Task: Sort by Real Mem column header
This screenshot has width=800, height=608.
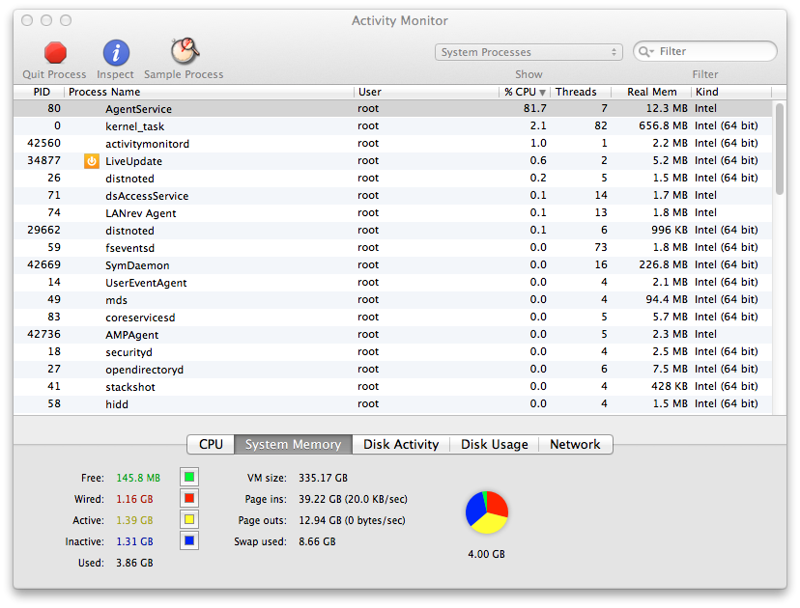Action: click(x=651, y=92)
